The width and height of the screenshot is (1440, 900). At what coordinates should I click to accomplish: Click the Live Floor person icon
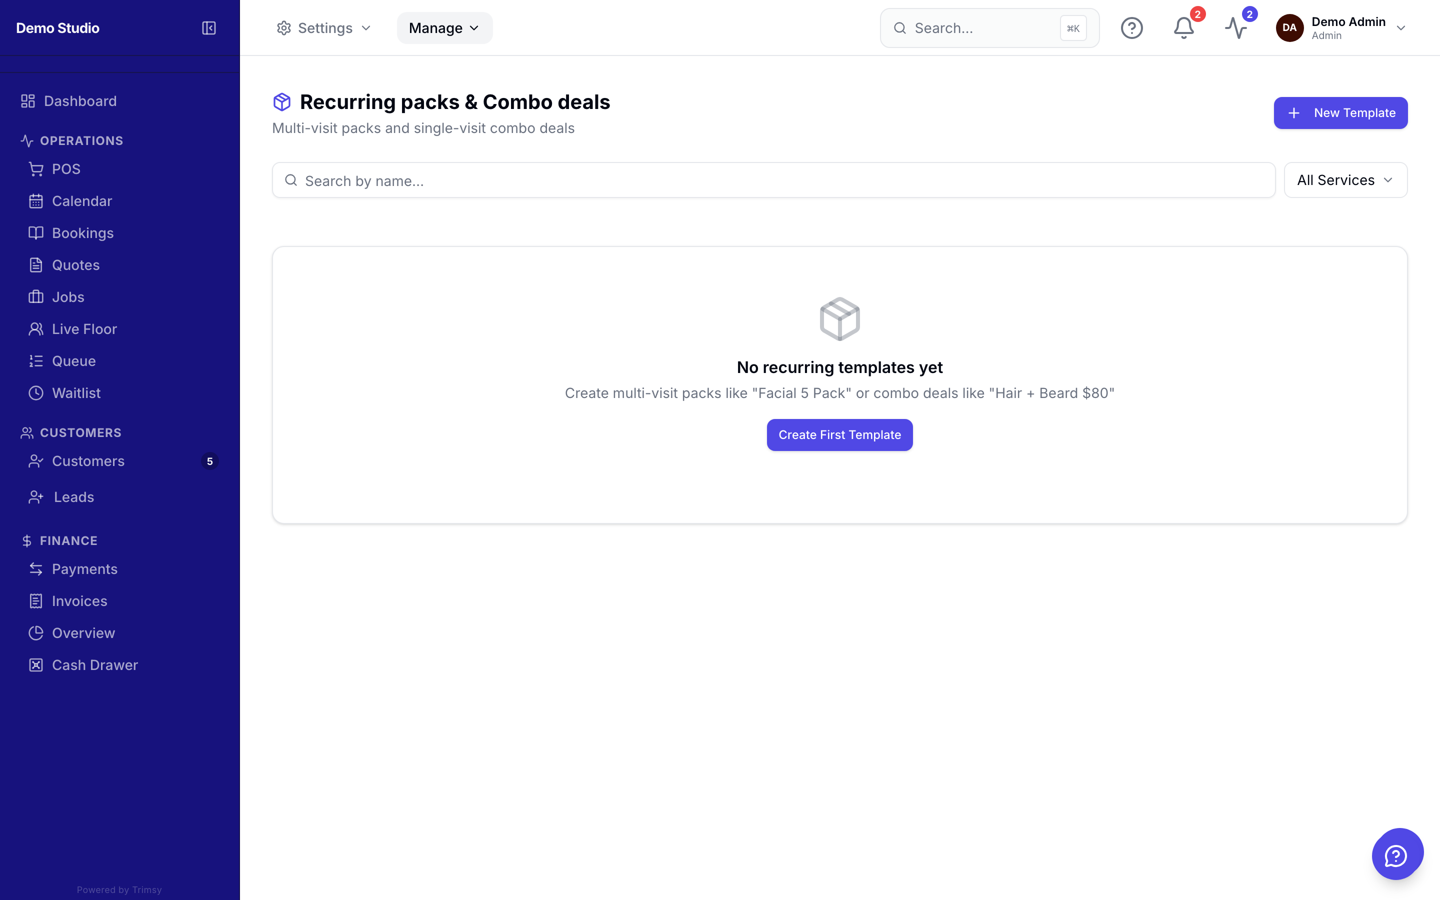pos(35,329)
